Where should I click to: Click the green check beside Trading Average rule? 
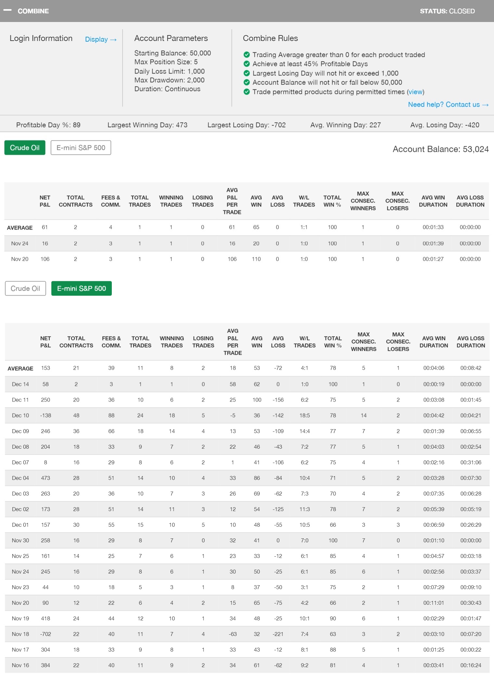(x=247, y=55)
